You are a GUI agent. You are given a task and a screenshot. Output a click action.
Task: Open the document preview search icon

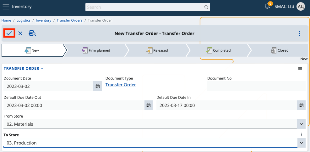(x=32, y=33)
